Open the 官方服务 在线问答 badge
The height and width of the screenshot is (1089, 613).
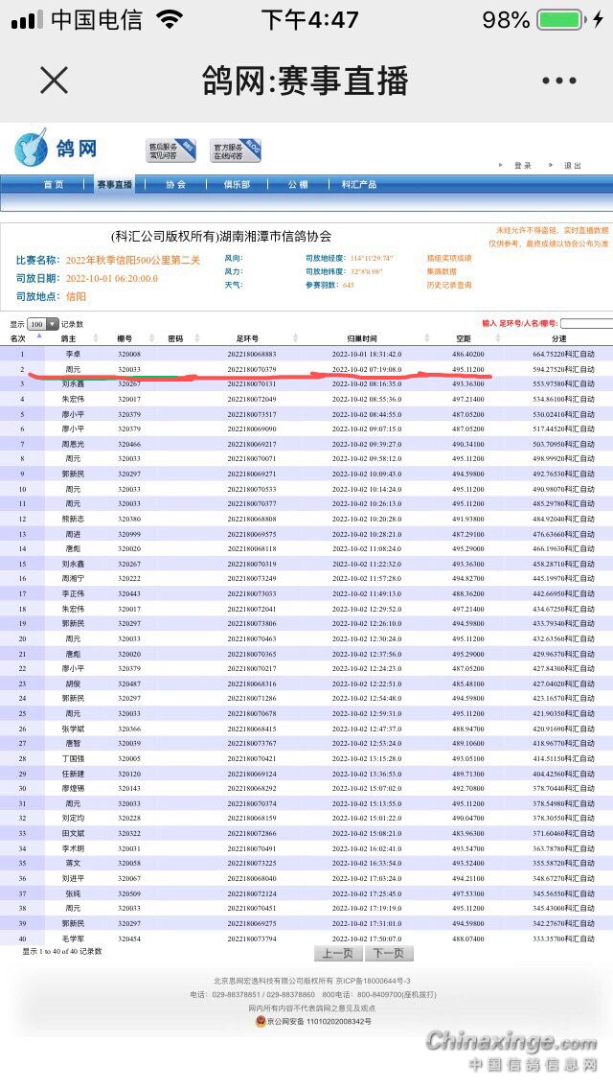(x=236, y=151)
